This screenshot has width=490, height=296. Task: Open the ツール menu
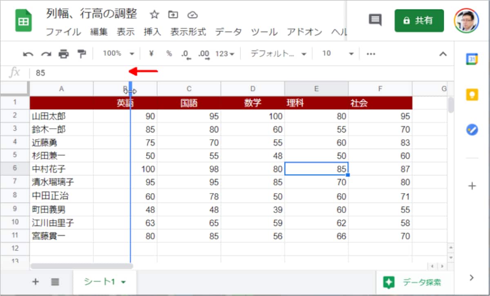264,32
